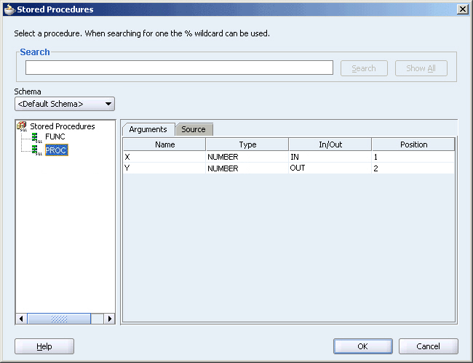
Task: Open the Schema dropdown
Action: (65, 104)
